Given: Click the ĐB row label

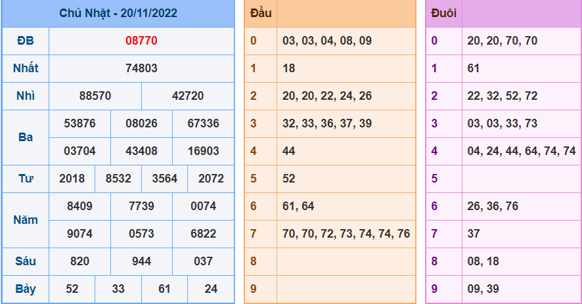Looking at the screenshot, I should 26,41.
